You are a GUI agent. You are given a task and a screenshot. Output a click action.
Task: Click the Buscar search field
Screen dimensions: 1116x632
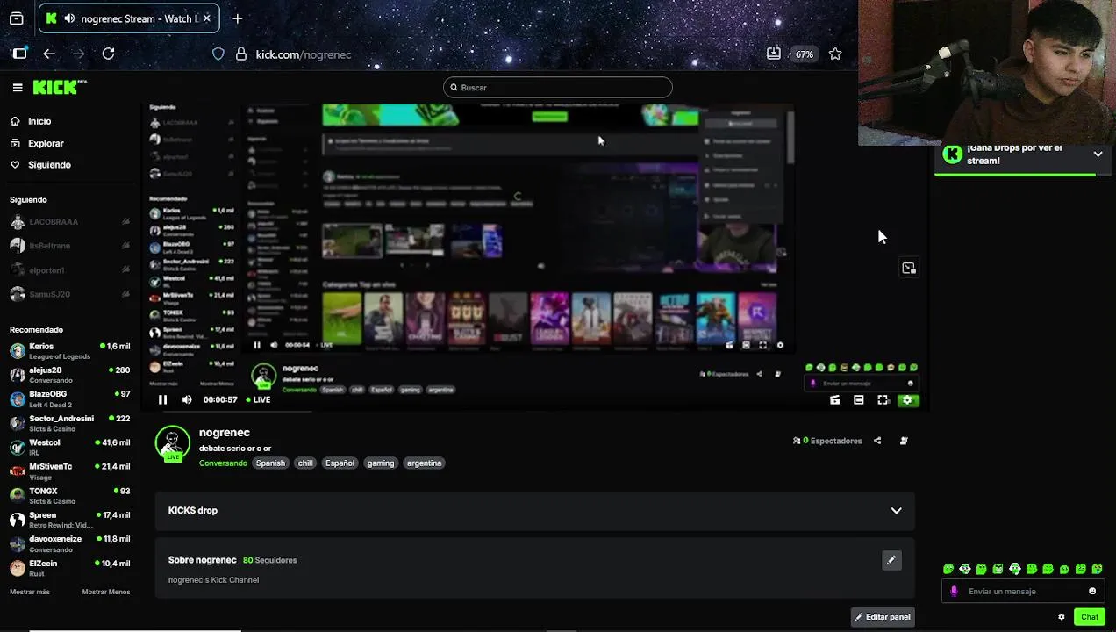[558, 87]
